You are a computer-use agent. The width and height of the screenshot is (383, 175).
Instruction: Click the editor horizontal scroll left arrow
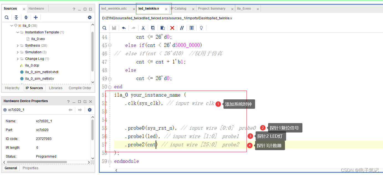click(116, 170)
